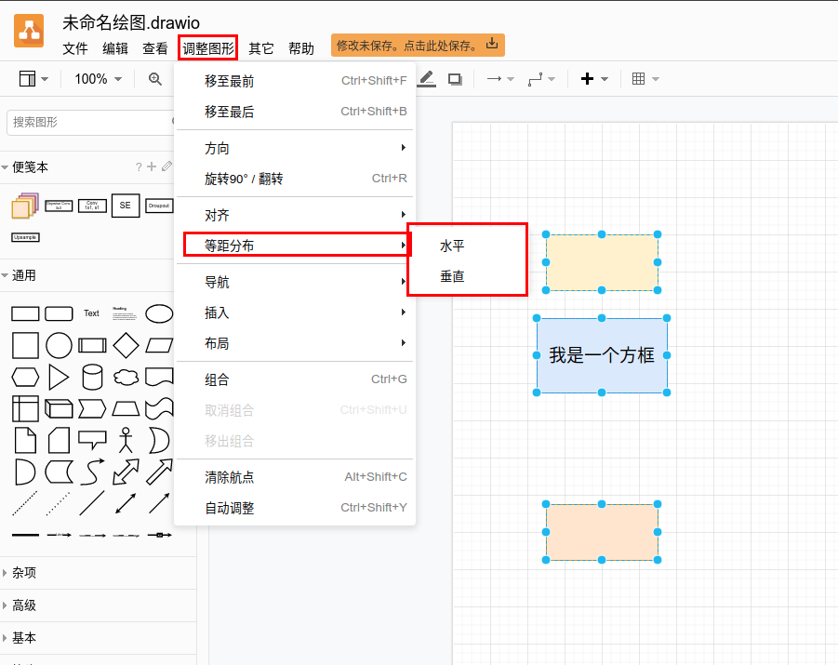Image resolution: width=838 pixels, height=665 pixels.
Task: Open the 文件 menu
Action: pyautogui.click(x=74, y=48)
